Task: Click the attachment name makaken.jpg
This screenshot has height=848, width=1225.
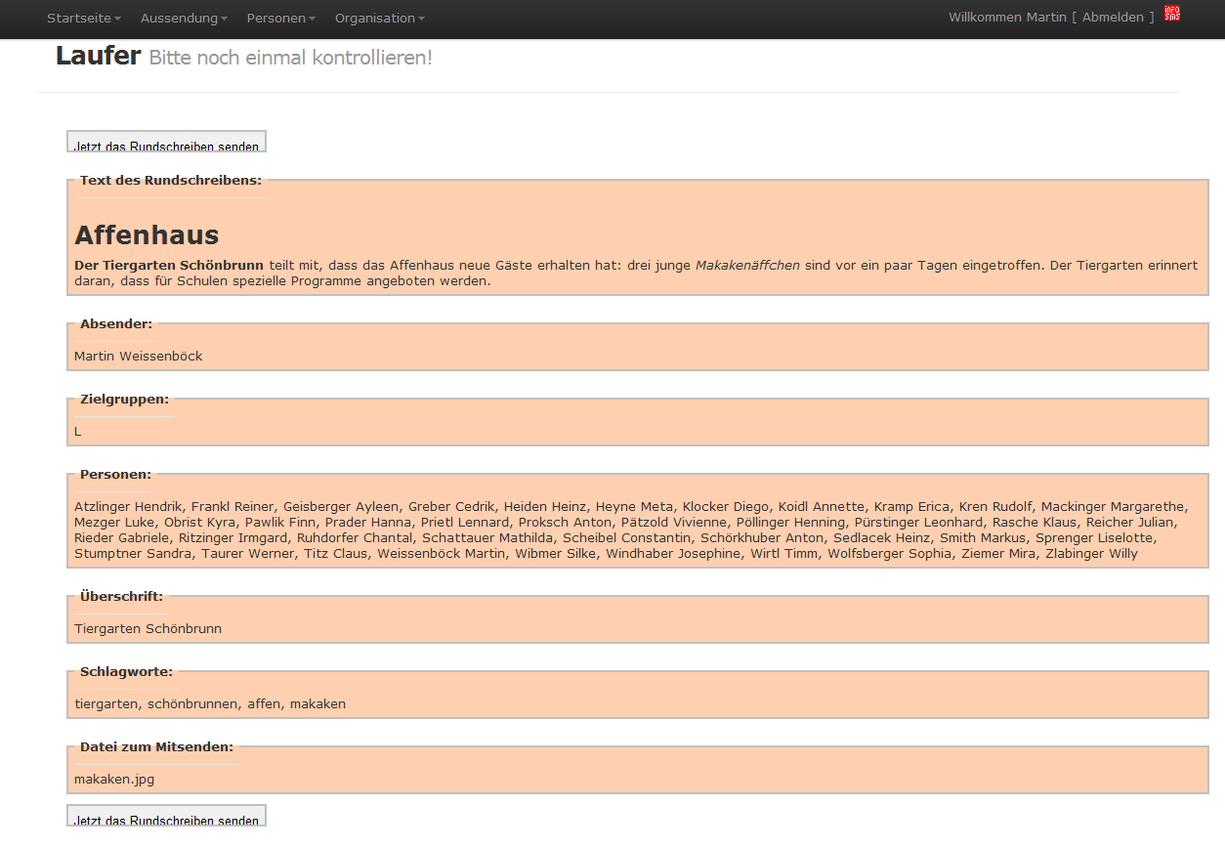Action: click(x=114, y=780)
